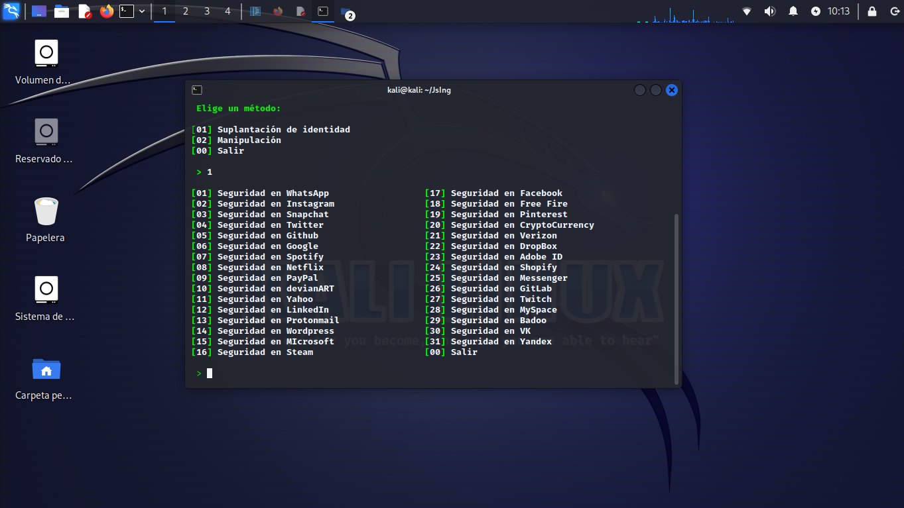
Task: Click the terminal title kali@kali: ~/JsIng
Action: (x=419, y=90)
